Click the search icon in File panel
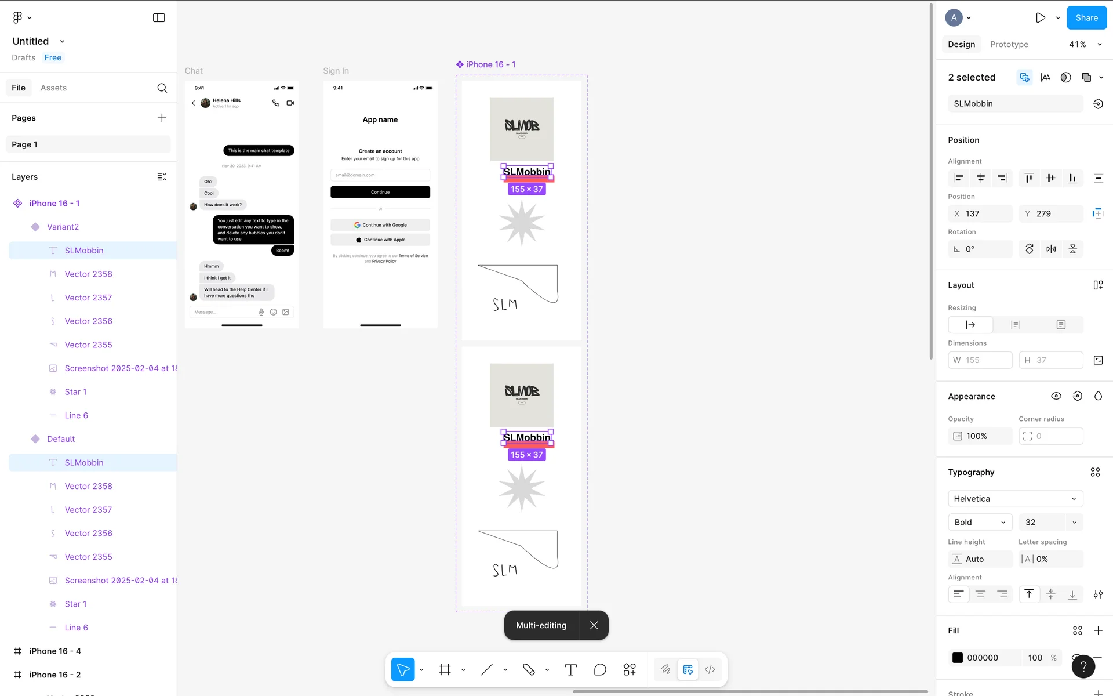Image resolution: width=1113 pixels, height=696 pixels. [x=162, y=88]
